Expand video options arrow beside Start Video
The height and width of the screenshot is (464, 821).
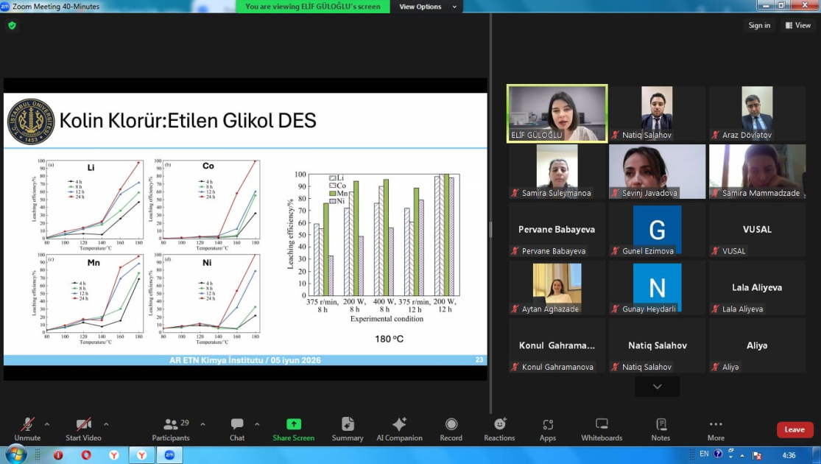pos(106,424)
